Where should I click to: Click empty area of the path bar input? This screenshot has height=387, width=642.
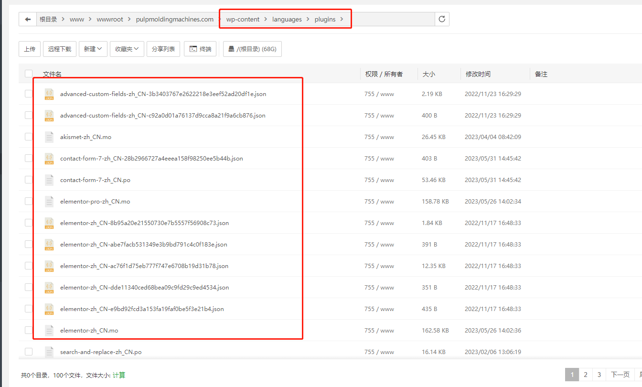coord(392,20)
